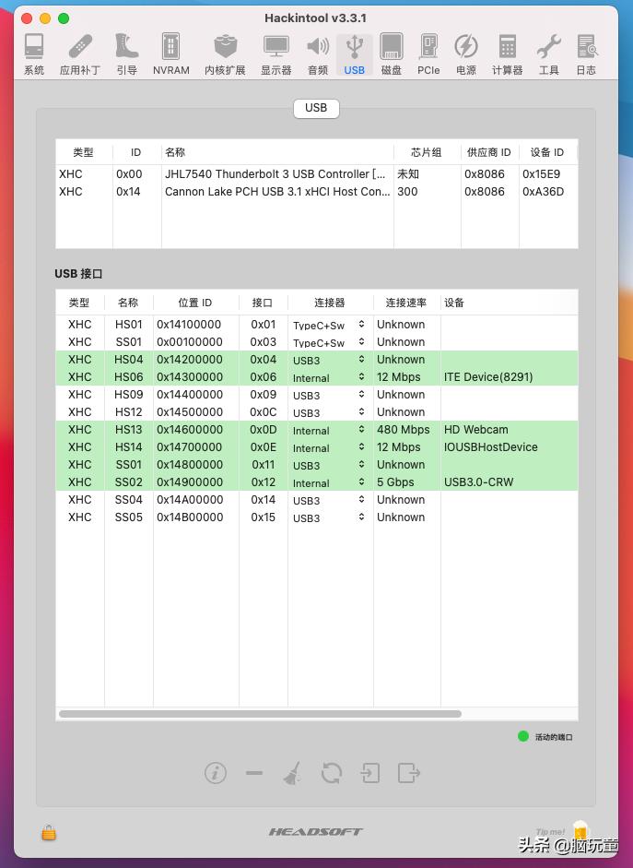Open the 应用补丁 patch section
This screenshot has width=633, height=868.
(80, 54)
